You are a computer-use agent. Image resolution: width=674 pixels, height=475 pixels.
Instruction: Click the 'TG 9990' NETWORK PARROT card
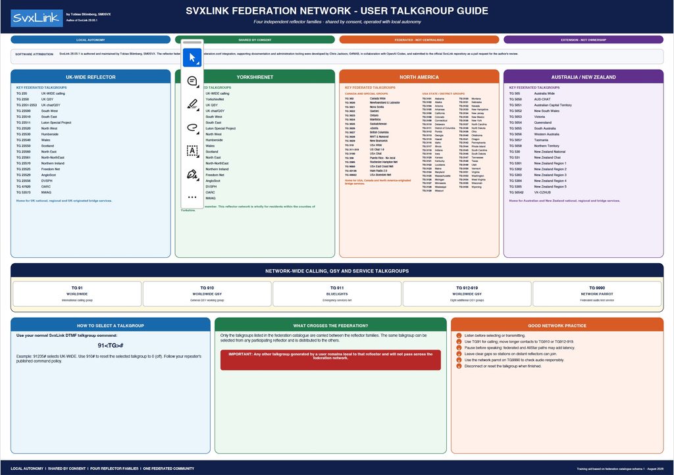coord(597,294)
